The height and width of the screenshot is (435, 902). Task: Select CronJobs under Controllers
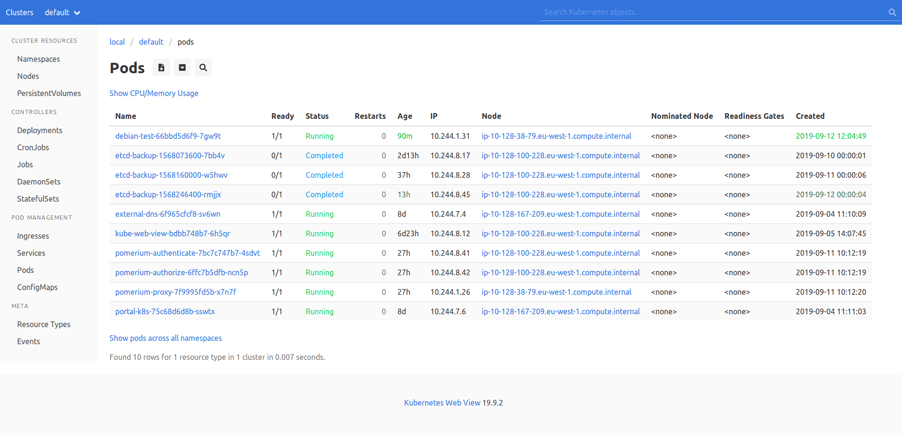pyautogui.click(x=33, y=147)
